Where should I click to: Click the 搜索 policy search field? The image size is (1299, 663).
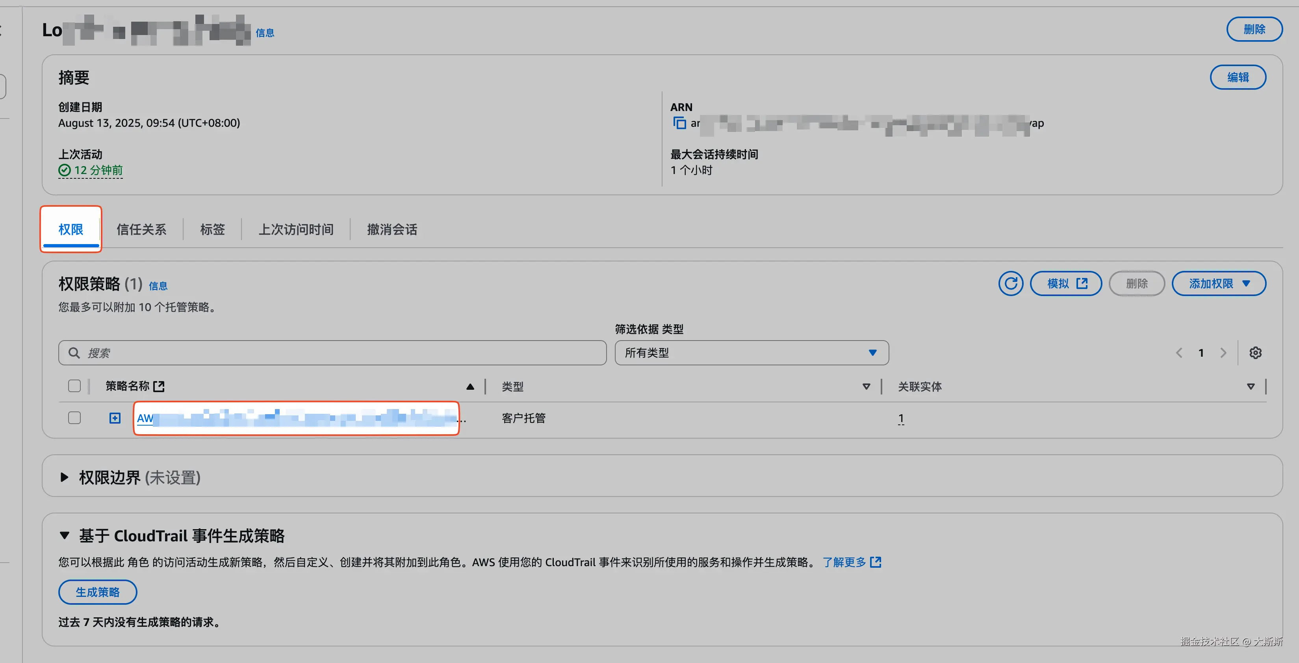point(333,353)
